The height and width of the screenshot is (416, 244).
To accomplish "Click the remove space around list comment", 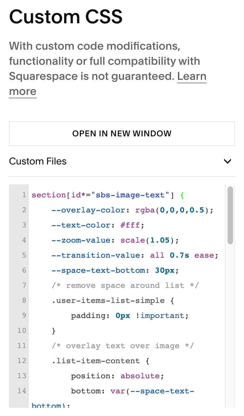I will [125, 285].
